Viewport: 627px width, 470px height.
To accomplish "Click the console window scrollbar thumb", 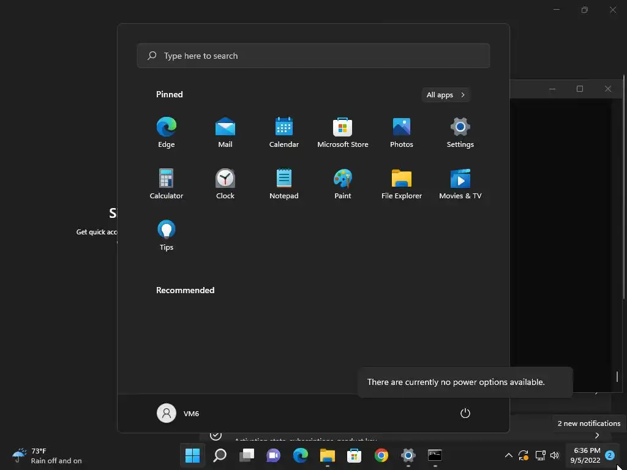I will (617, 376).
